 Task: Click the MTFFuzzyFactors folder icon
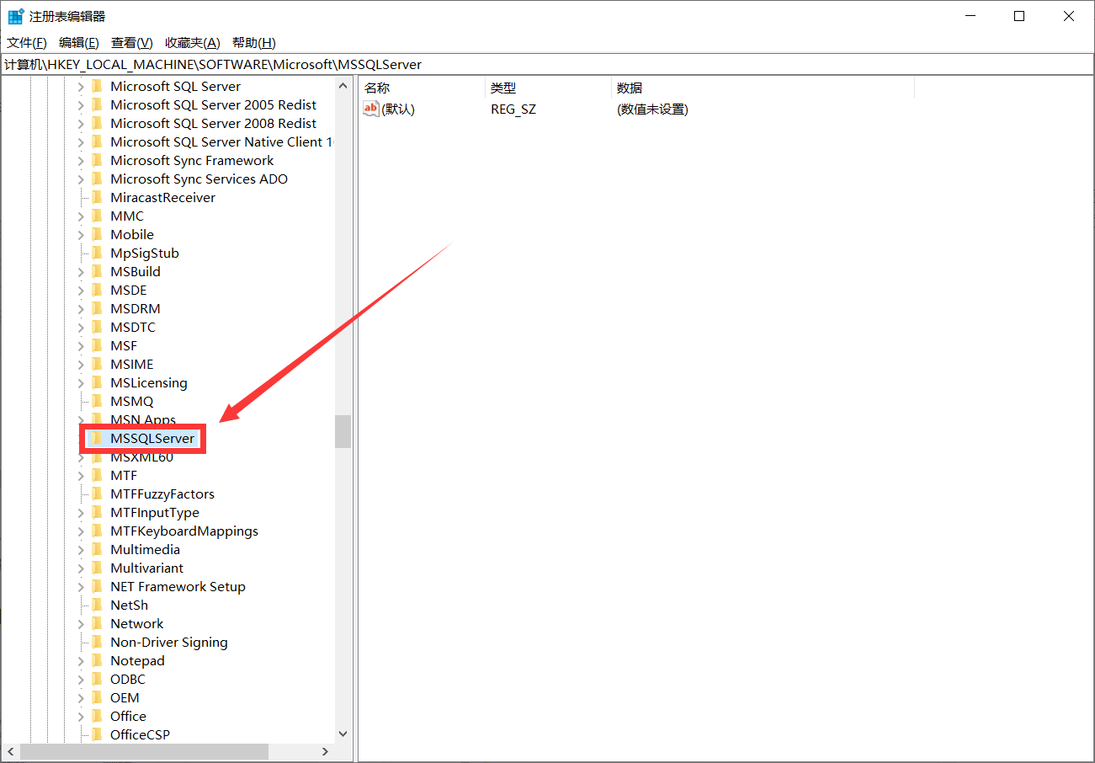[x=97, y=494]
